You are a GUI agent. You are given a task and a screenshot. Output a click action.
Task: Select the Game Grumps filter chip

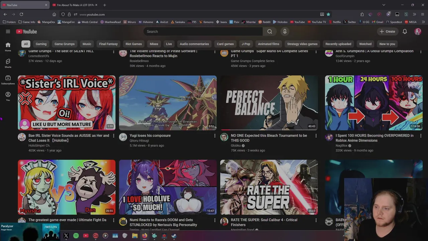65,44
